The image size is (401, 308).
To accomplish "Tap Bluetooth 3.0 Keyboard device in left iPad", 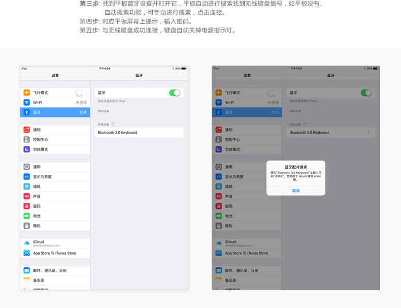I will point(139,133).
